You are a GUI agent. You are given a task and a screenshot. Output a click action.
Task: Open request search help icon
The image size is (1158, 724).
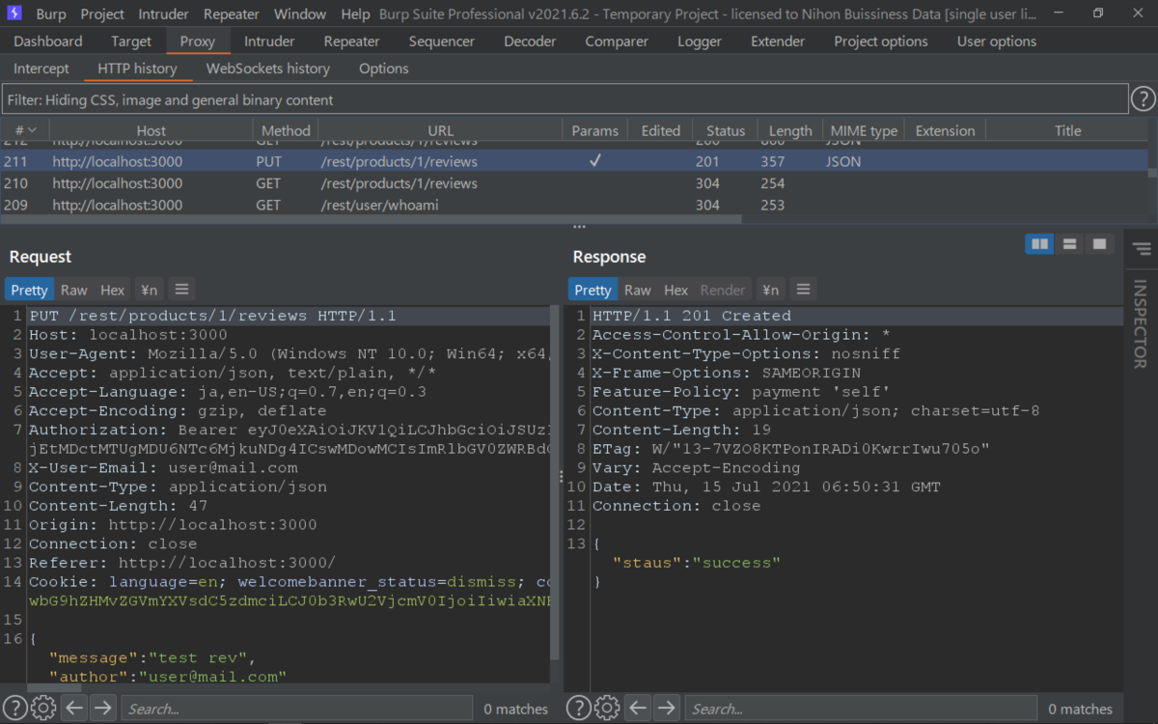point(15,708)
